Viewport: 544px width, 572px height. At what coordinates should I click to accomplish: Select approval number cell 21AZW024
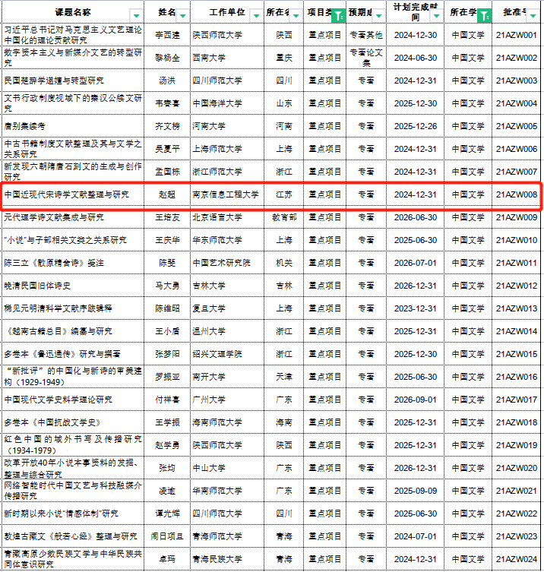pos(517,559)
